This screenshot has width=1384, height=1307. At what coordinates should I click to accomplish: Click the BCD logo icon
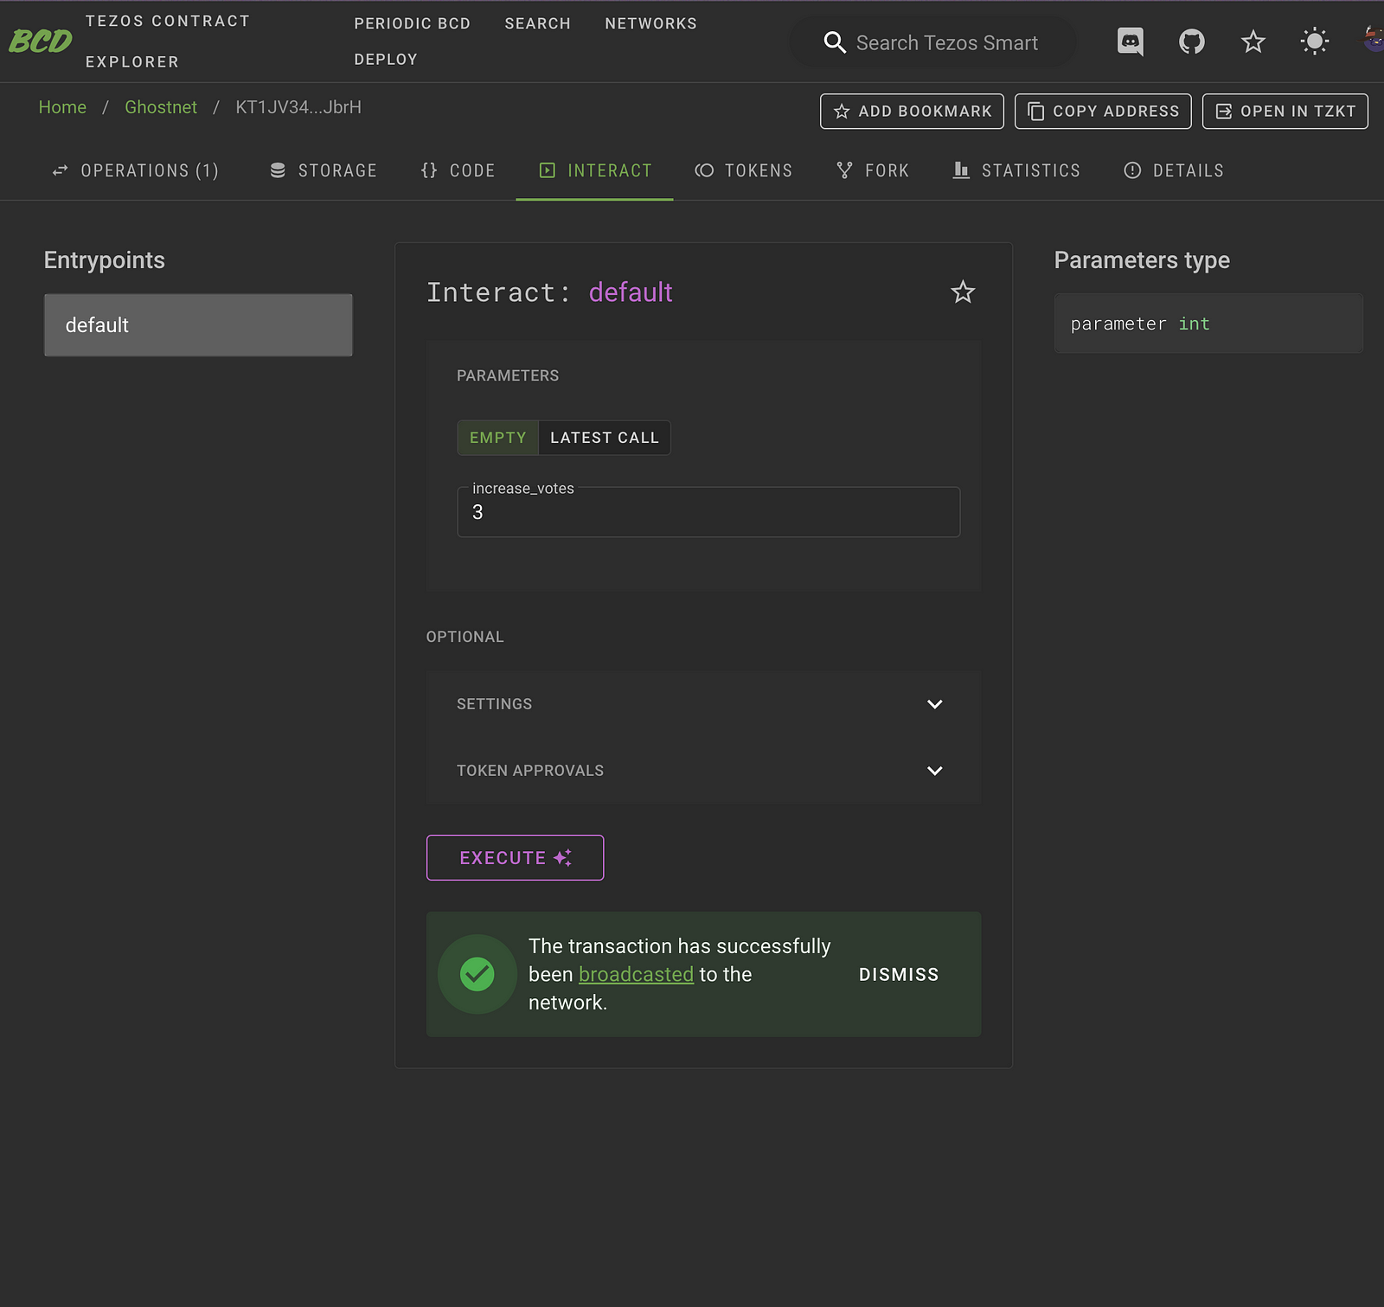[x=40, y=41]
